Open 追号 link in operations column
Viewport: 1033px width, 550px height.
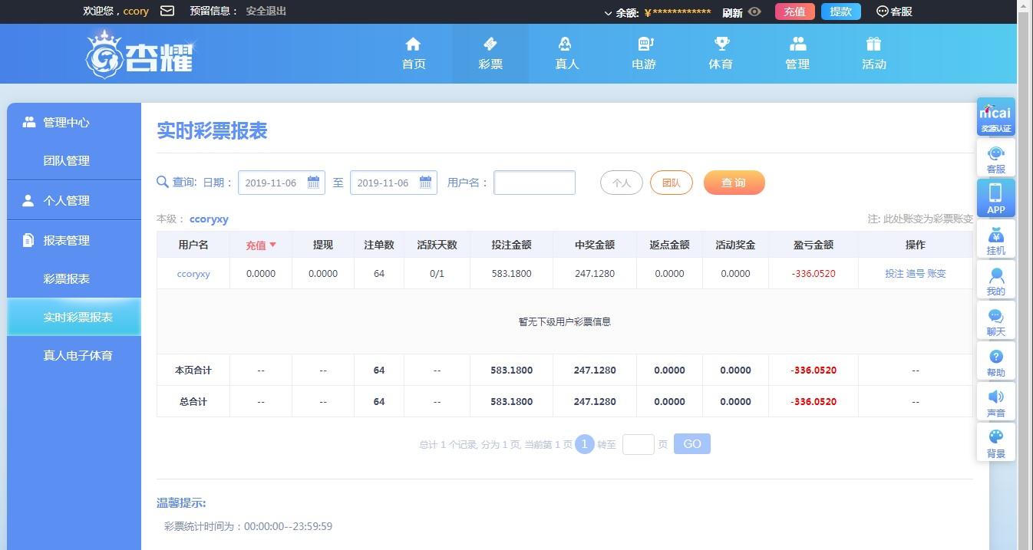[916, 273]
